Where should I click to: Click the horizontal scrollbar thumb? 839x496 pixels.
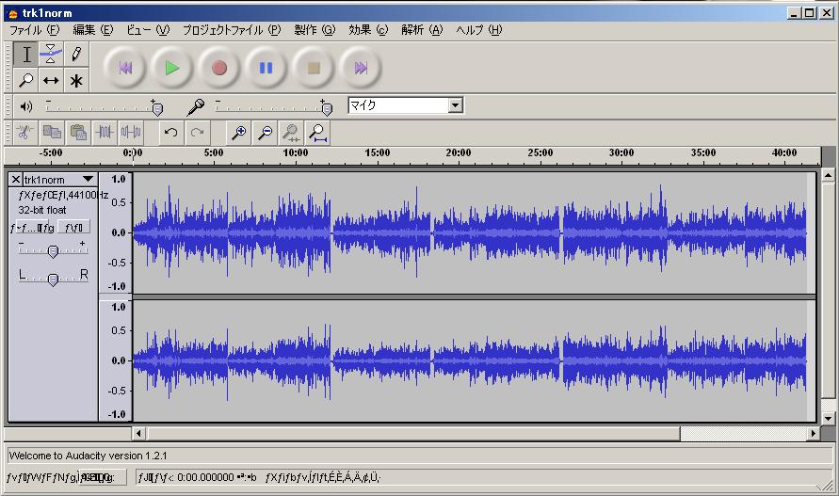[413, 433]
